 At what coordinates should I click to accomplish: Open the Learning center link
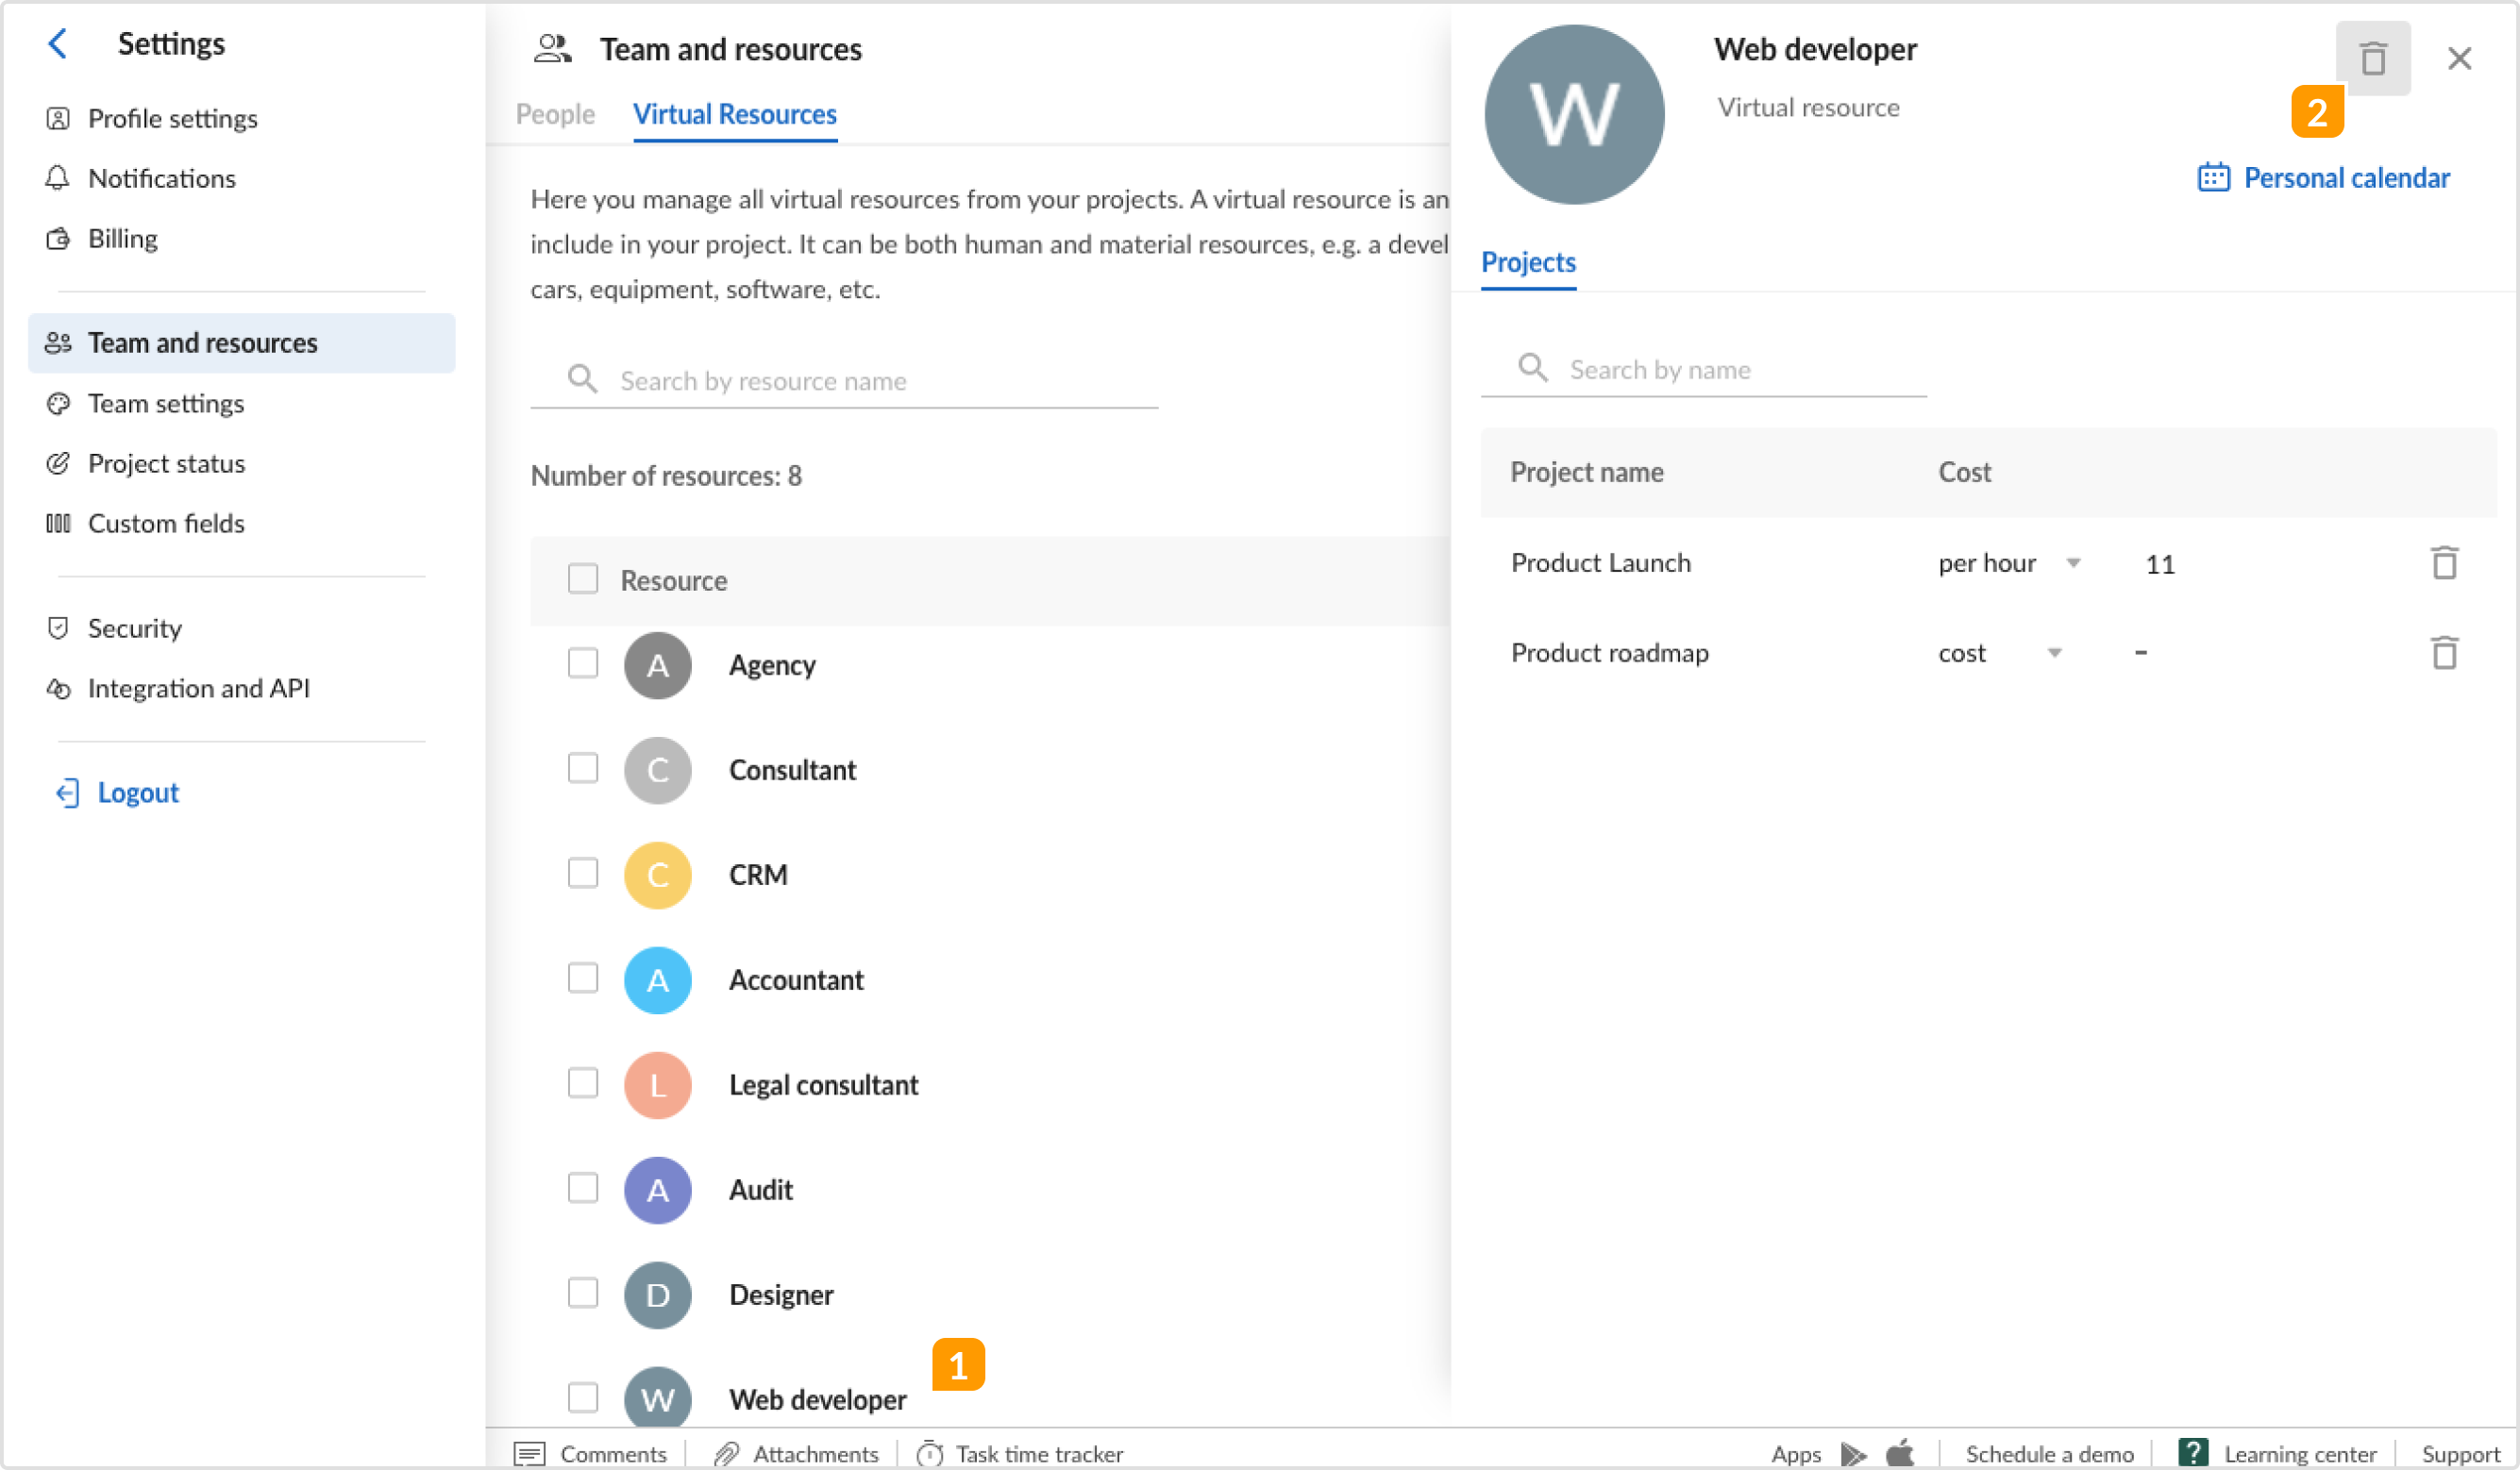point(2277,1453)
